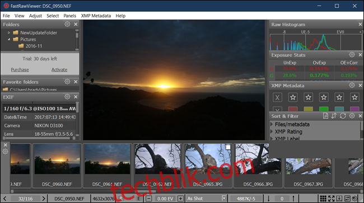
Task: Click the sort order arrows icon
Action: (334, 116)
